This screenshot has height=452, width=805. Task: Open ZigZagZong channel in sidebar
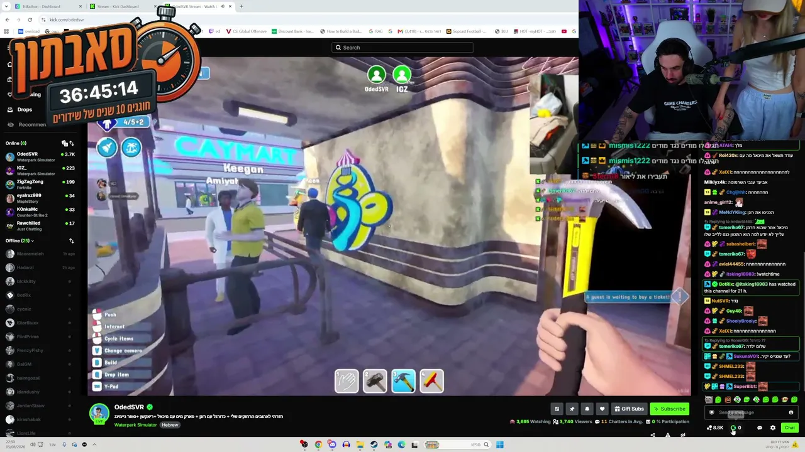tap(41, 184)
